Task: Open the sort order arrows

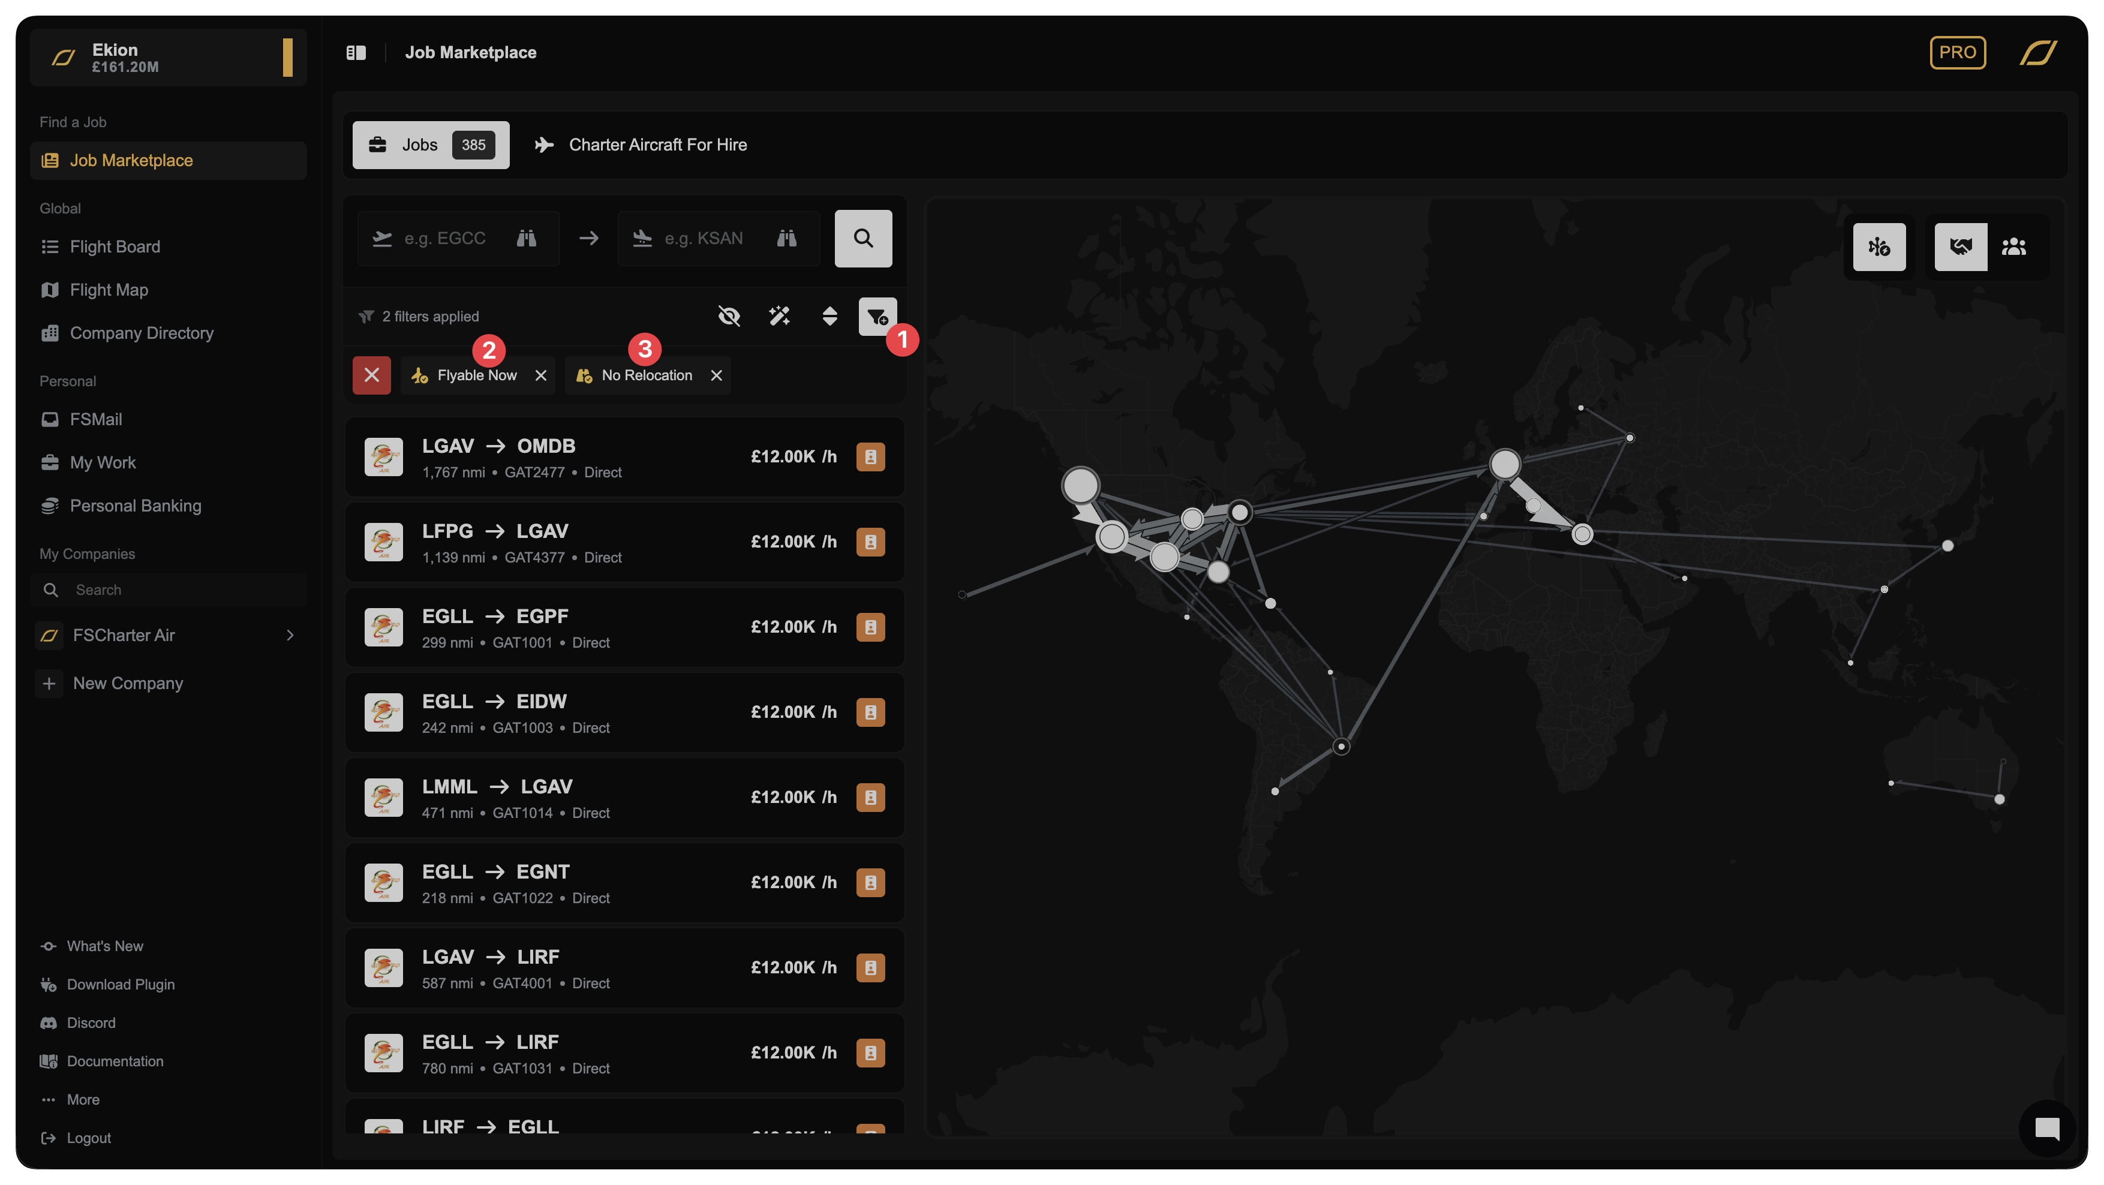Action: [829, 316]
